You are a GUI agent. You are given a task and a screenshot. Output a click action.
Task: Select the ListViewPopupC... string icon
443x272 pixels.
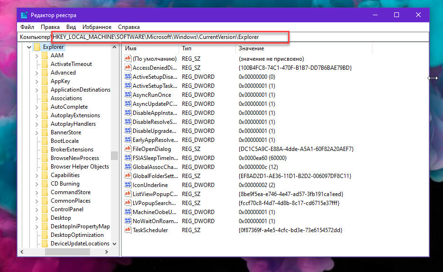(128, 194)
